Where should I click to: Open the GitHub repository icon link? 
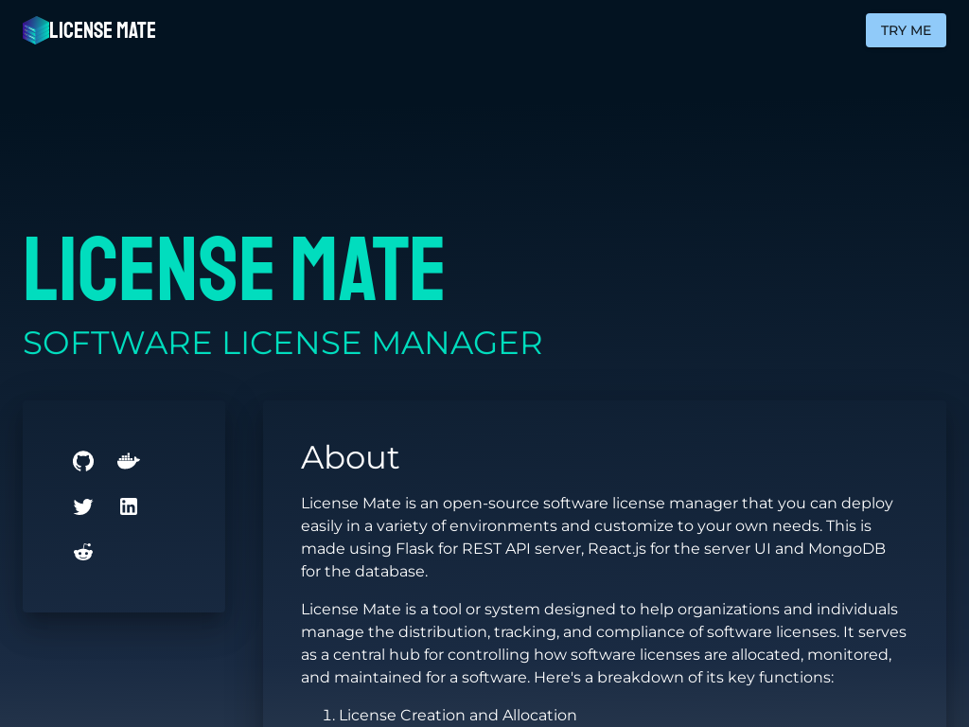pyautogui.click(x=83, y=461)
